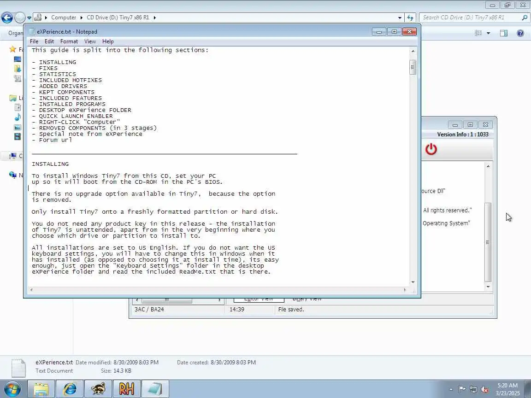
Task: Select CD Drive (D:) Tiny7 x86 R1 breadcrumb
Action: pyautogui.click(x=118, y=17)
